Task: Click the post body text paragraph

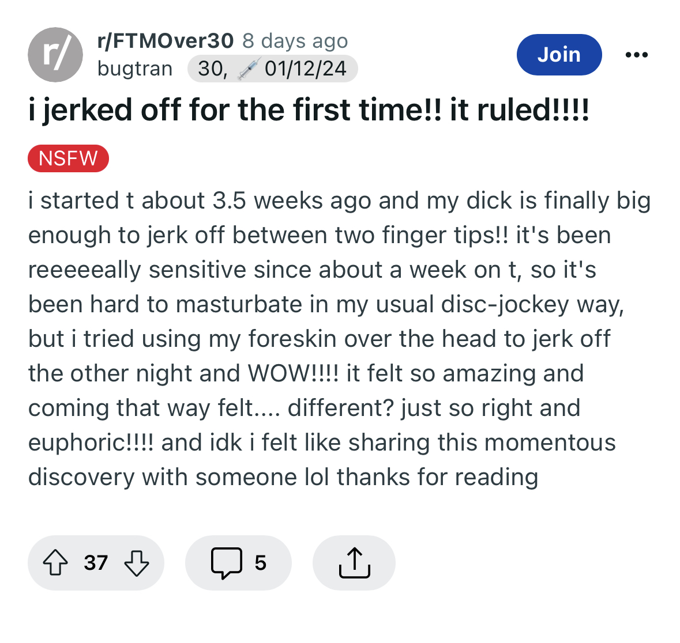Action: 339,339
